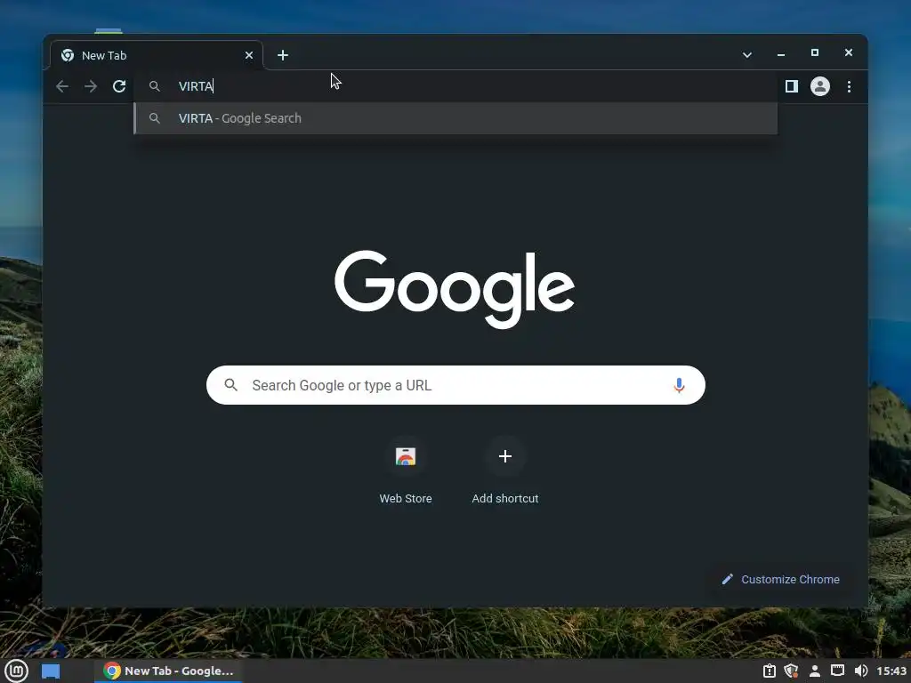Maximize the Chrome window

[815, 52]
